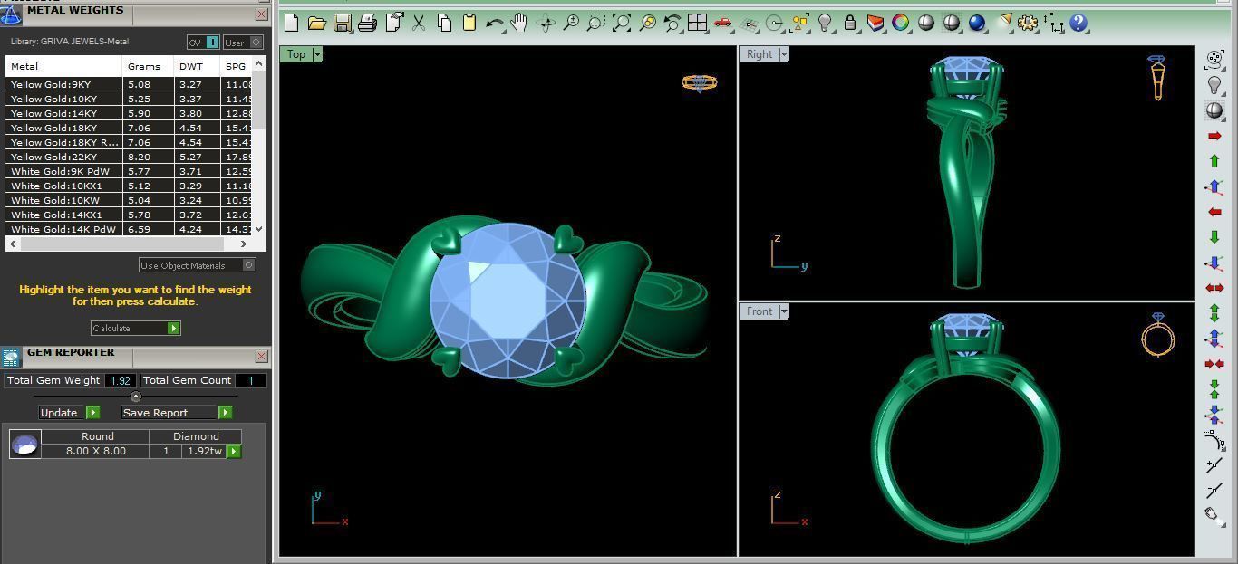Image resolution: width=1238 pixels, height=564 pixels.
Task: Open help with the question mark icon
Action: pyautogui.click(x=1078, y=24)
